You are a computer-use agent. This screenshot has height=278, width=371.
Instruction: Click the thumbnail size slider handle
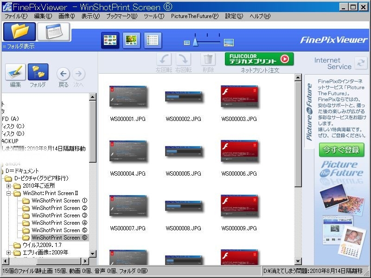coord(196,43)
